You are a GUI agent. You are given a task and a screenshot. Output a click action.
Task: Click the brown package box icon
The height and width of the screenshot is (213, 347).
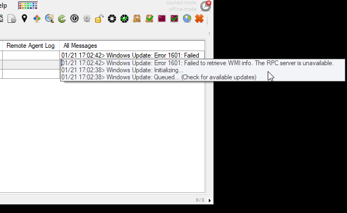coord(137,18)
